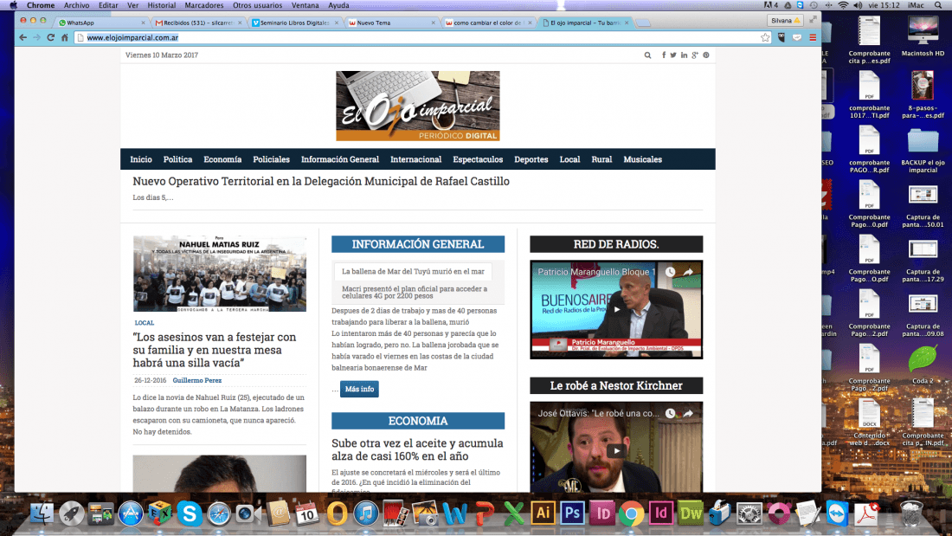Open Illustrator from the Dock

coord(543,513)
